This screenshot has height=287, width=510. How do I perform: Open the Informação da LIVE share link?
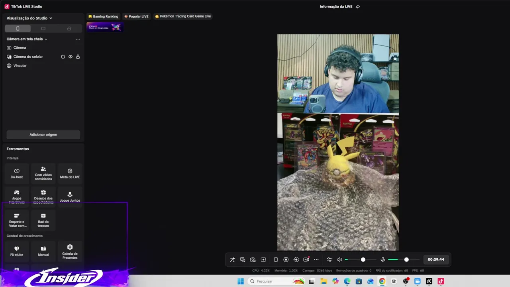coord(339,6)
